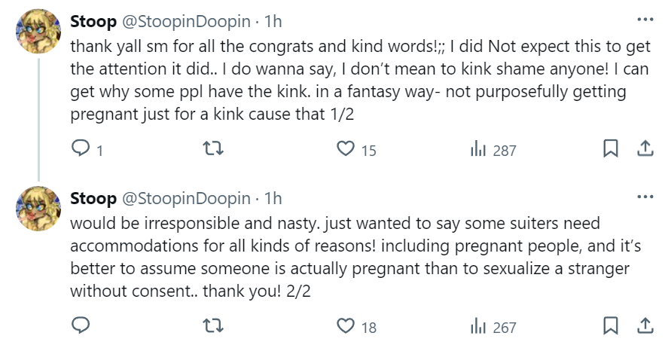Reply to the first tweet (1/2)

[x=81, y=149]
